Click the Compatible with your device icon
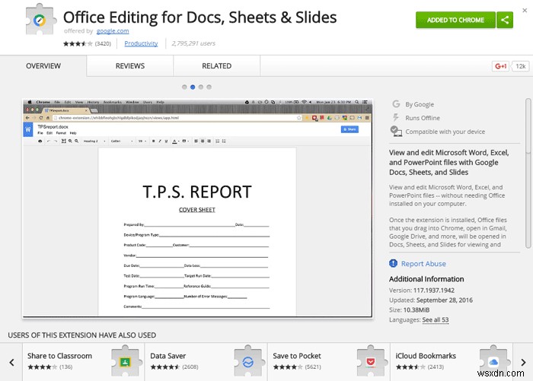 (396, 131)
